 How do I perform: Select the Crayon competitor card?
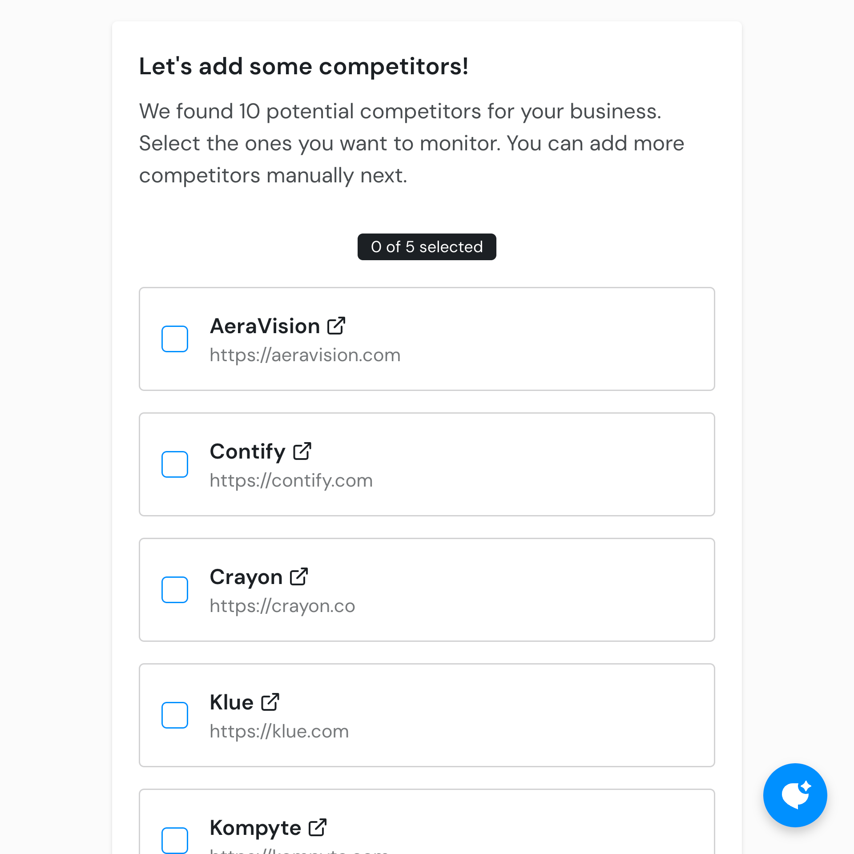pyautogui.click(x=534, y=589)
